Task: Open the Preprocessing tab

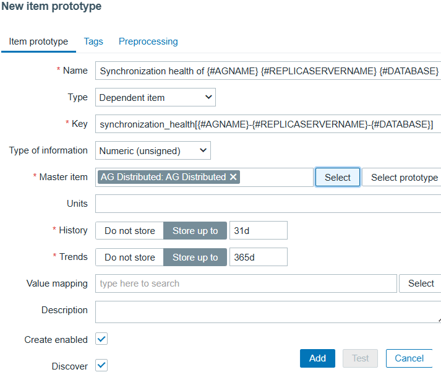Action: (148, 41)
